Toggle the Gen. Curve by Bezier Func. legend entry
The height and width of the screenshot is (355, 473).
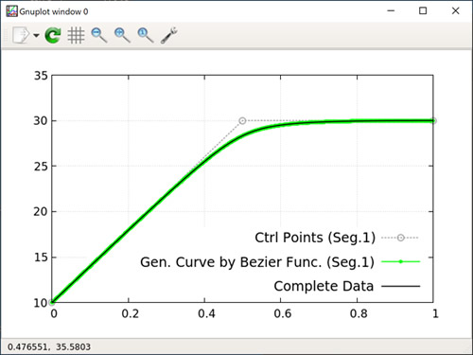(x=280, y=262)
